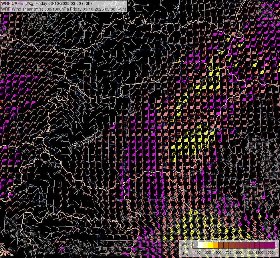Click the 1300 legend value label
280x258 pixels.
[x=259, y=253]
